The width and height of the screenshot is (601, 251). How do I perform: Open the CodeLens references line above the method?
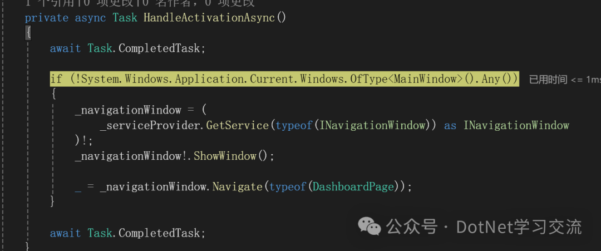(x=140, y=3)
